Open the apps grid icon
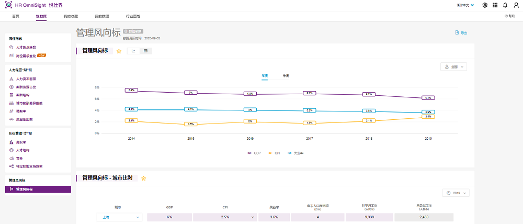The width and height of the screenshot is (523, 224). click(495, 5)
